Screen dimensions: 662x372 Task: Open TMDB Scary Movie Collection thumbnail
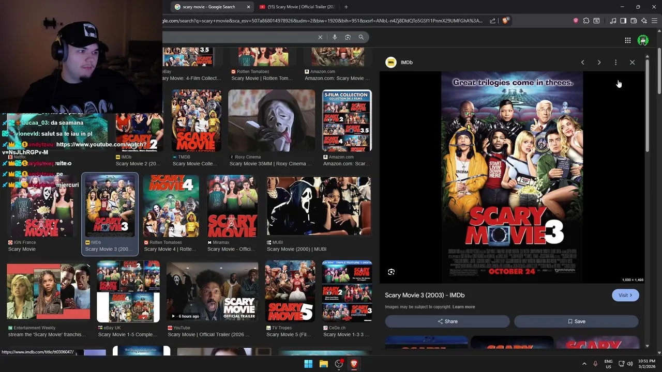pyautogui.click(x=197, y=121)
